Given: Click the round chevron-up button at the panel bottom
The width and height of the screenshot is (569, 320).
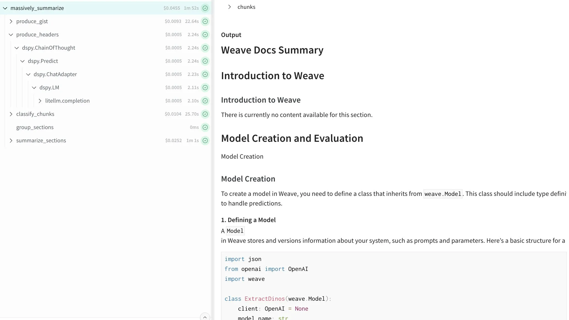Looking at the screenshot, I should click(205, 317).
